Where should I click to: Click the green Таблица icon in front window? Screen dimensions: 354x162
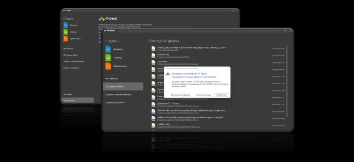coord(108,58)
